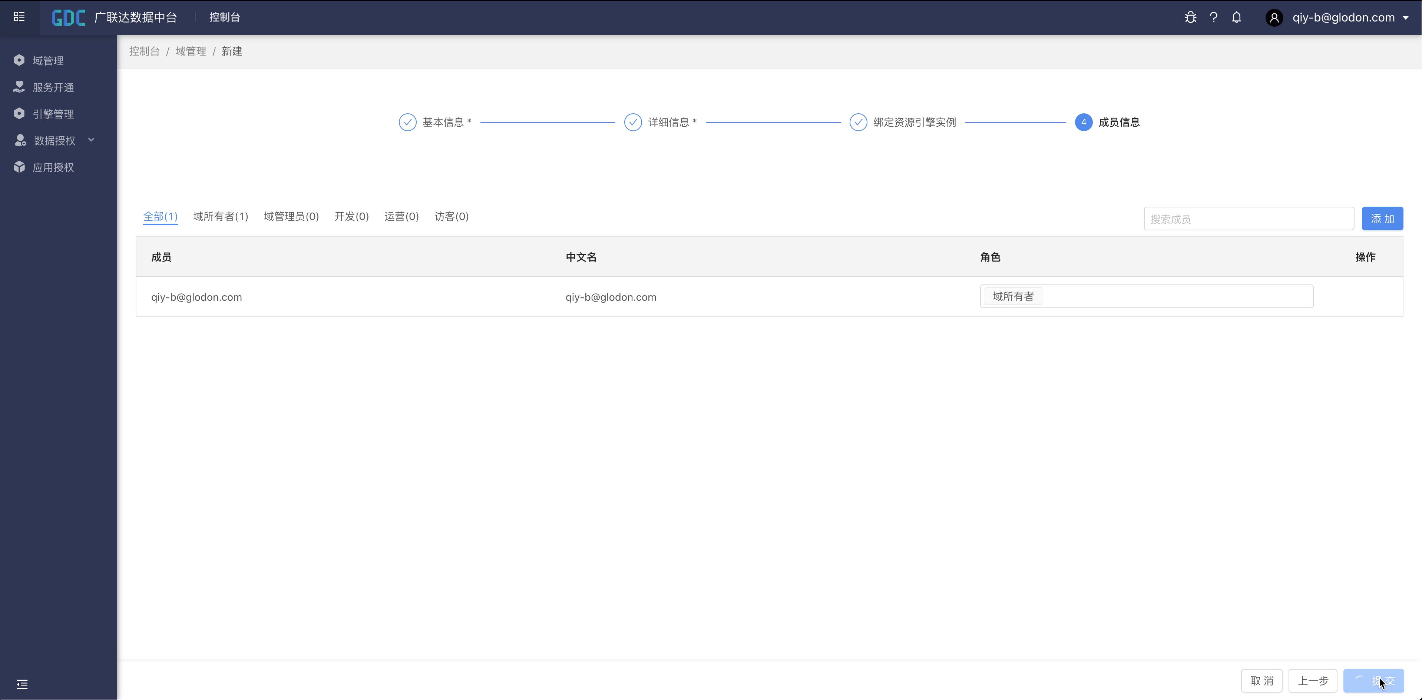This screenshot has width=1422, height=700.
Task: Click the 添加 button
Action: coord(1382,219)
